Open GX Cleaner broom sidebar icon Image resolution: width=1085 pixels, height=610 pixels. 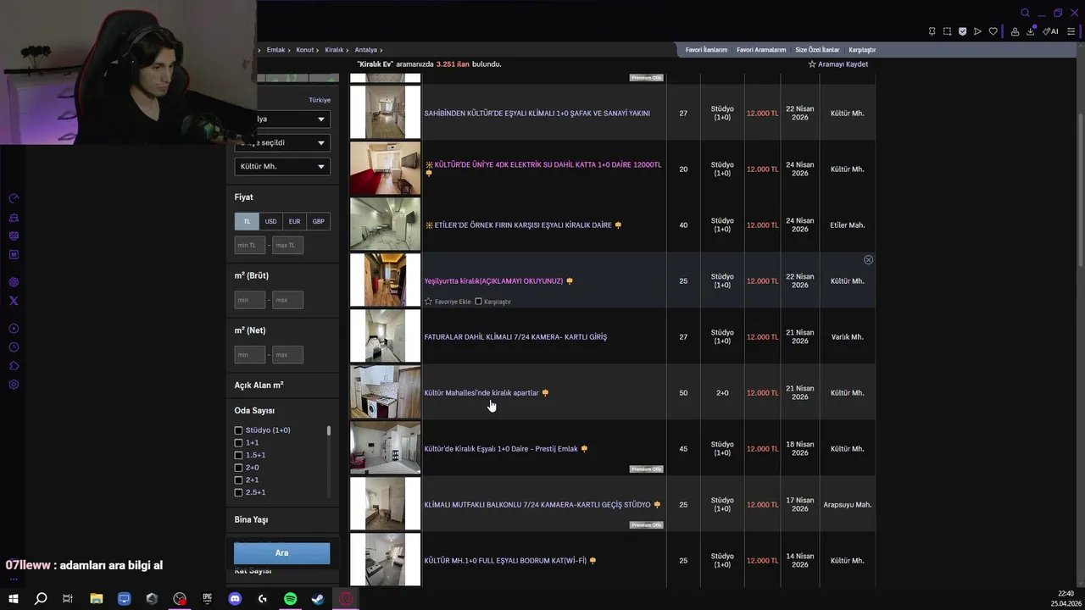click(14, 217)
